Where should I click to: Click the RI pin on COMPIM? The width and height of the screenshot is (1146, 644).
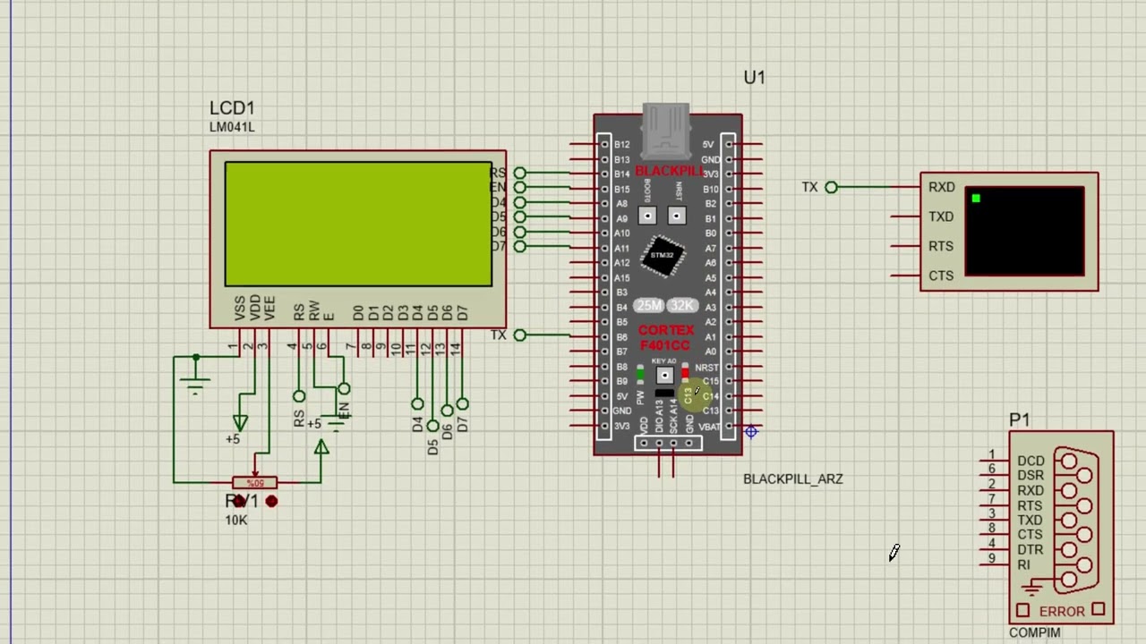click(1023, 564)
